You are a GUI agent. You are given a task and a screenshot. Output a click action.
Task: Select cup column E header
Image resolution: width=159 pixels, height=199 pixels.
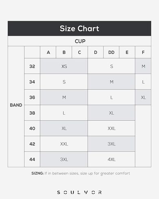coord(127,52)
